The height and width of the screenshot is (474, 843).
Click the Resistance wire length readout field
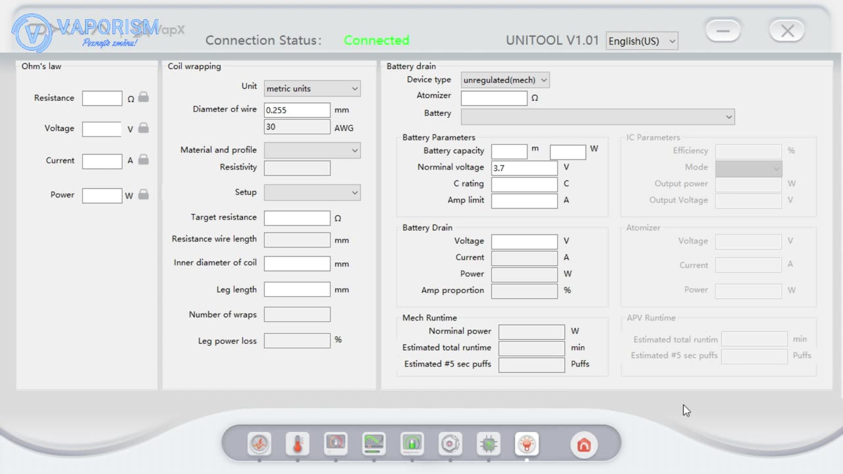click(297, 240)
